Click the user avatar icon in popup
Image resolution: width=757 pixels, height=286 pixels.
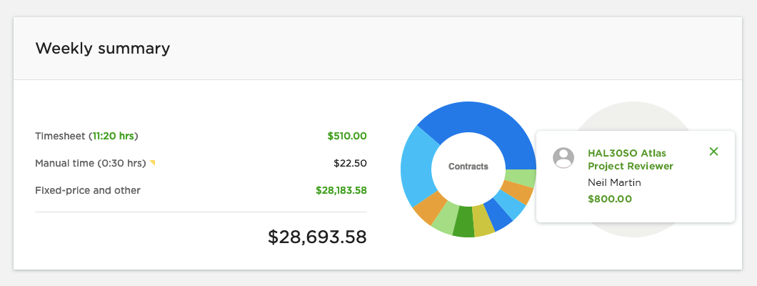(563, 158)
